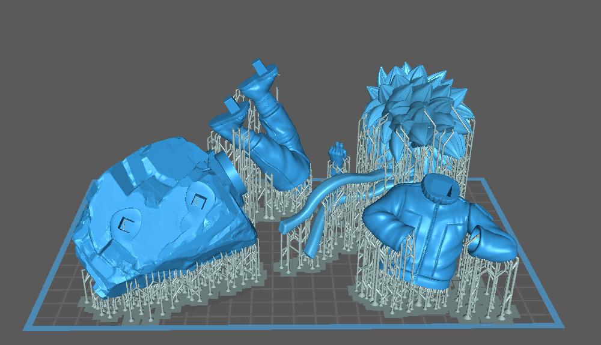Select the legs with boots model

[264, 126]
